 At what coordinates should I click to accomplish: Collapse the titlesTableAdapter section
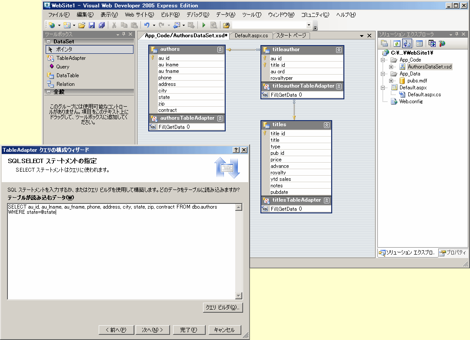(x=327, y=200)
